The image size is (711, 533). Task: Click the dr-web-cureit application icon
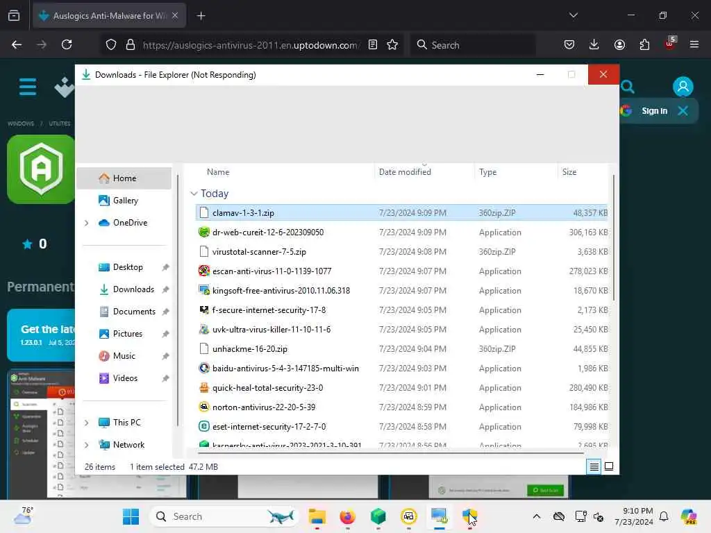point(204,232)
